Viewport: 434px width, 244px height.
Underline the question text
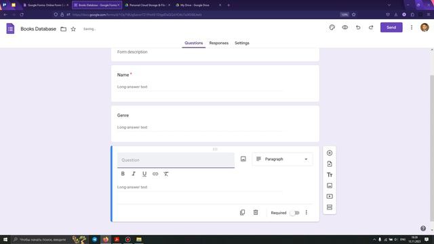[x=144, y=174]
